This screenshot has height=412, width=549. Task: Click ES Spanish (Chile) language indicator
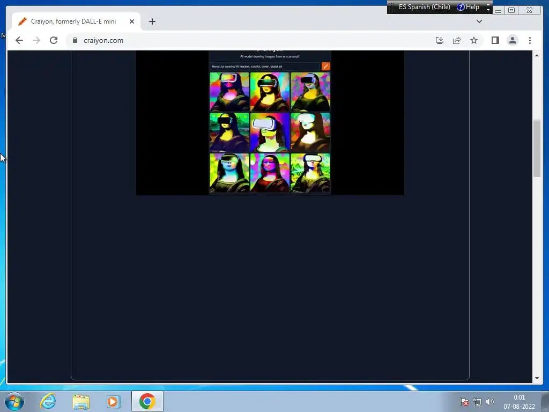tap(424, 7)
